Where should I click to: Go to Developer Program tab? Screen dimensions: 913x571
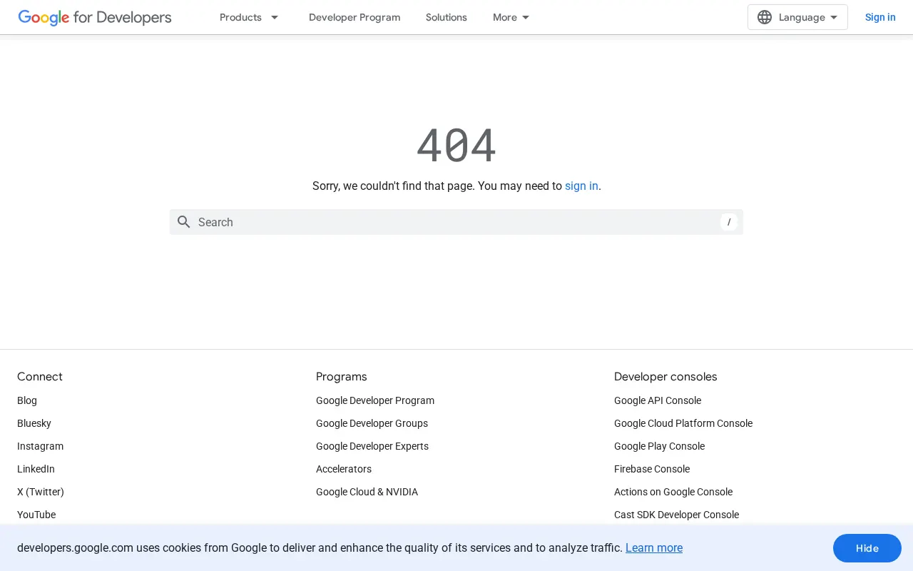(x=355, y=17)
